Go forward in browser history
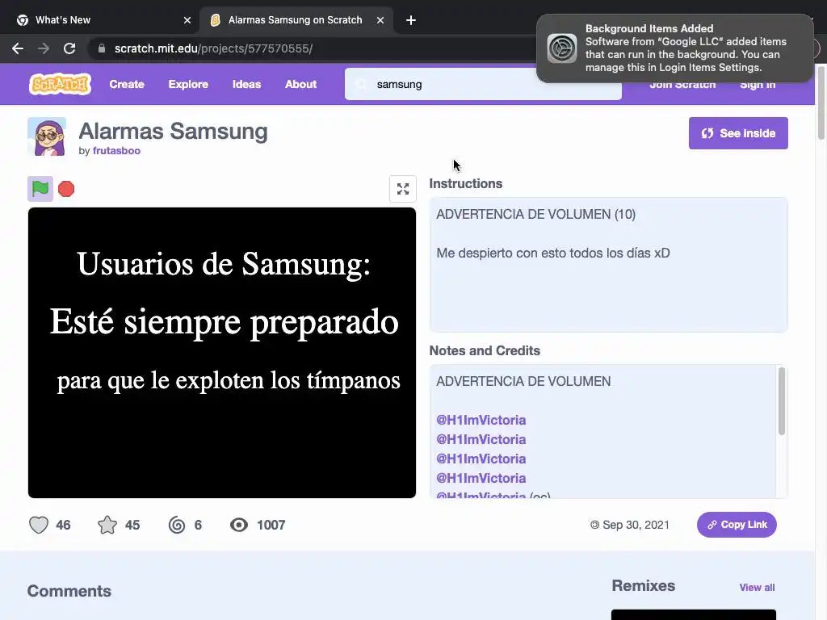Image resolution: width=827 pixels, height=620 pixels. pyautogui.click(x=44, y=48)
